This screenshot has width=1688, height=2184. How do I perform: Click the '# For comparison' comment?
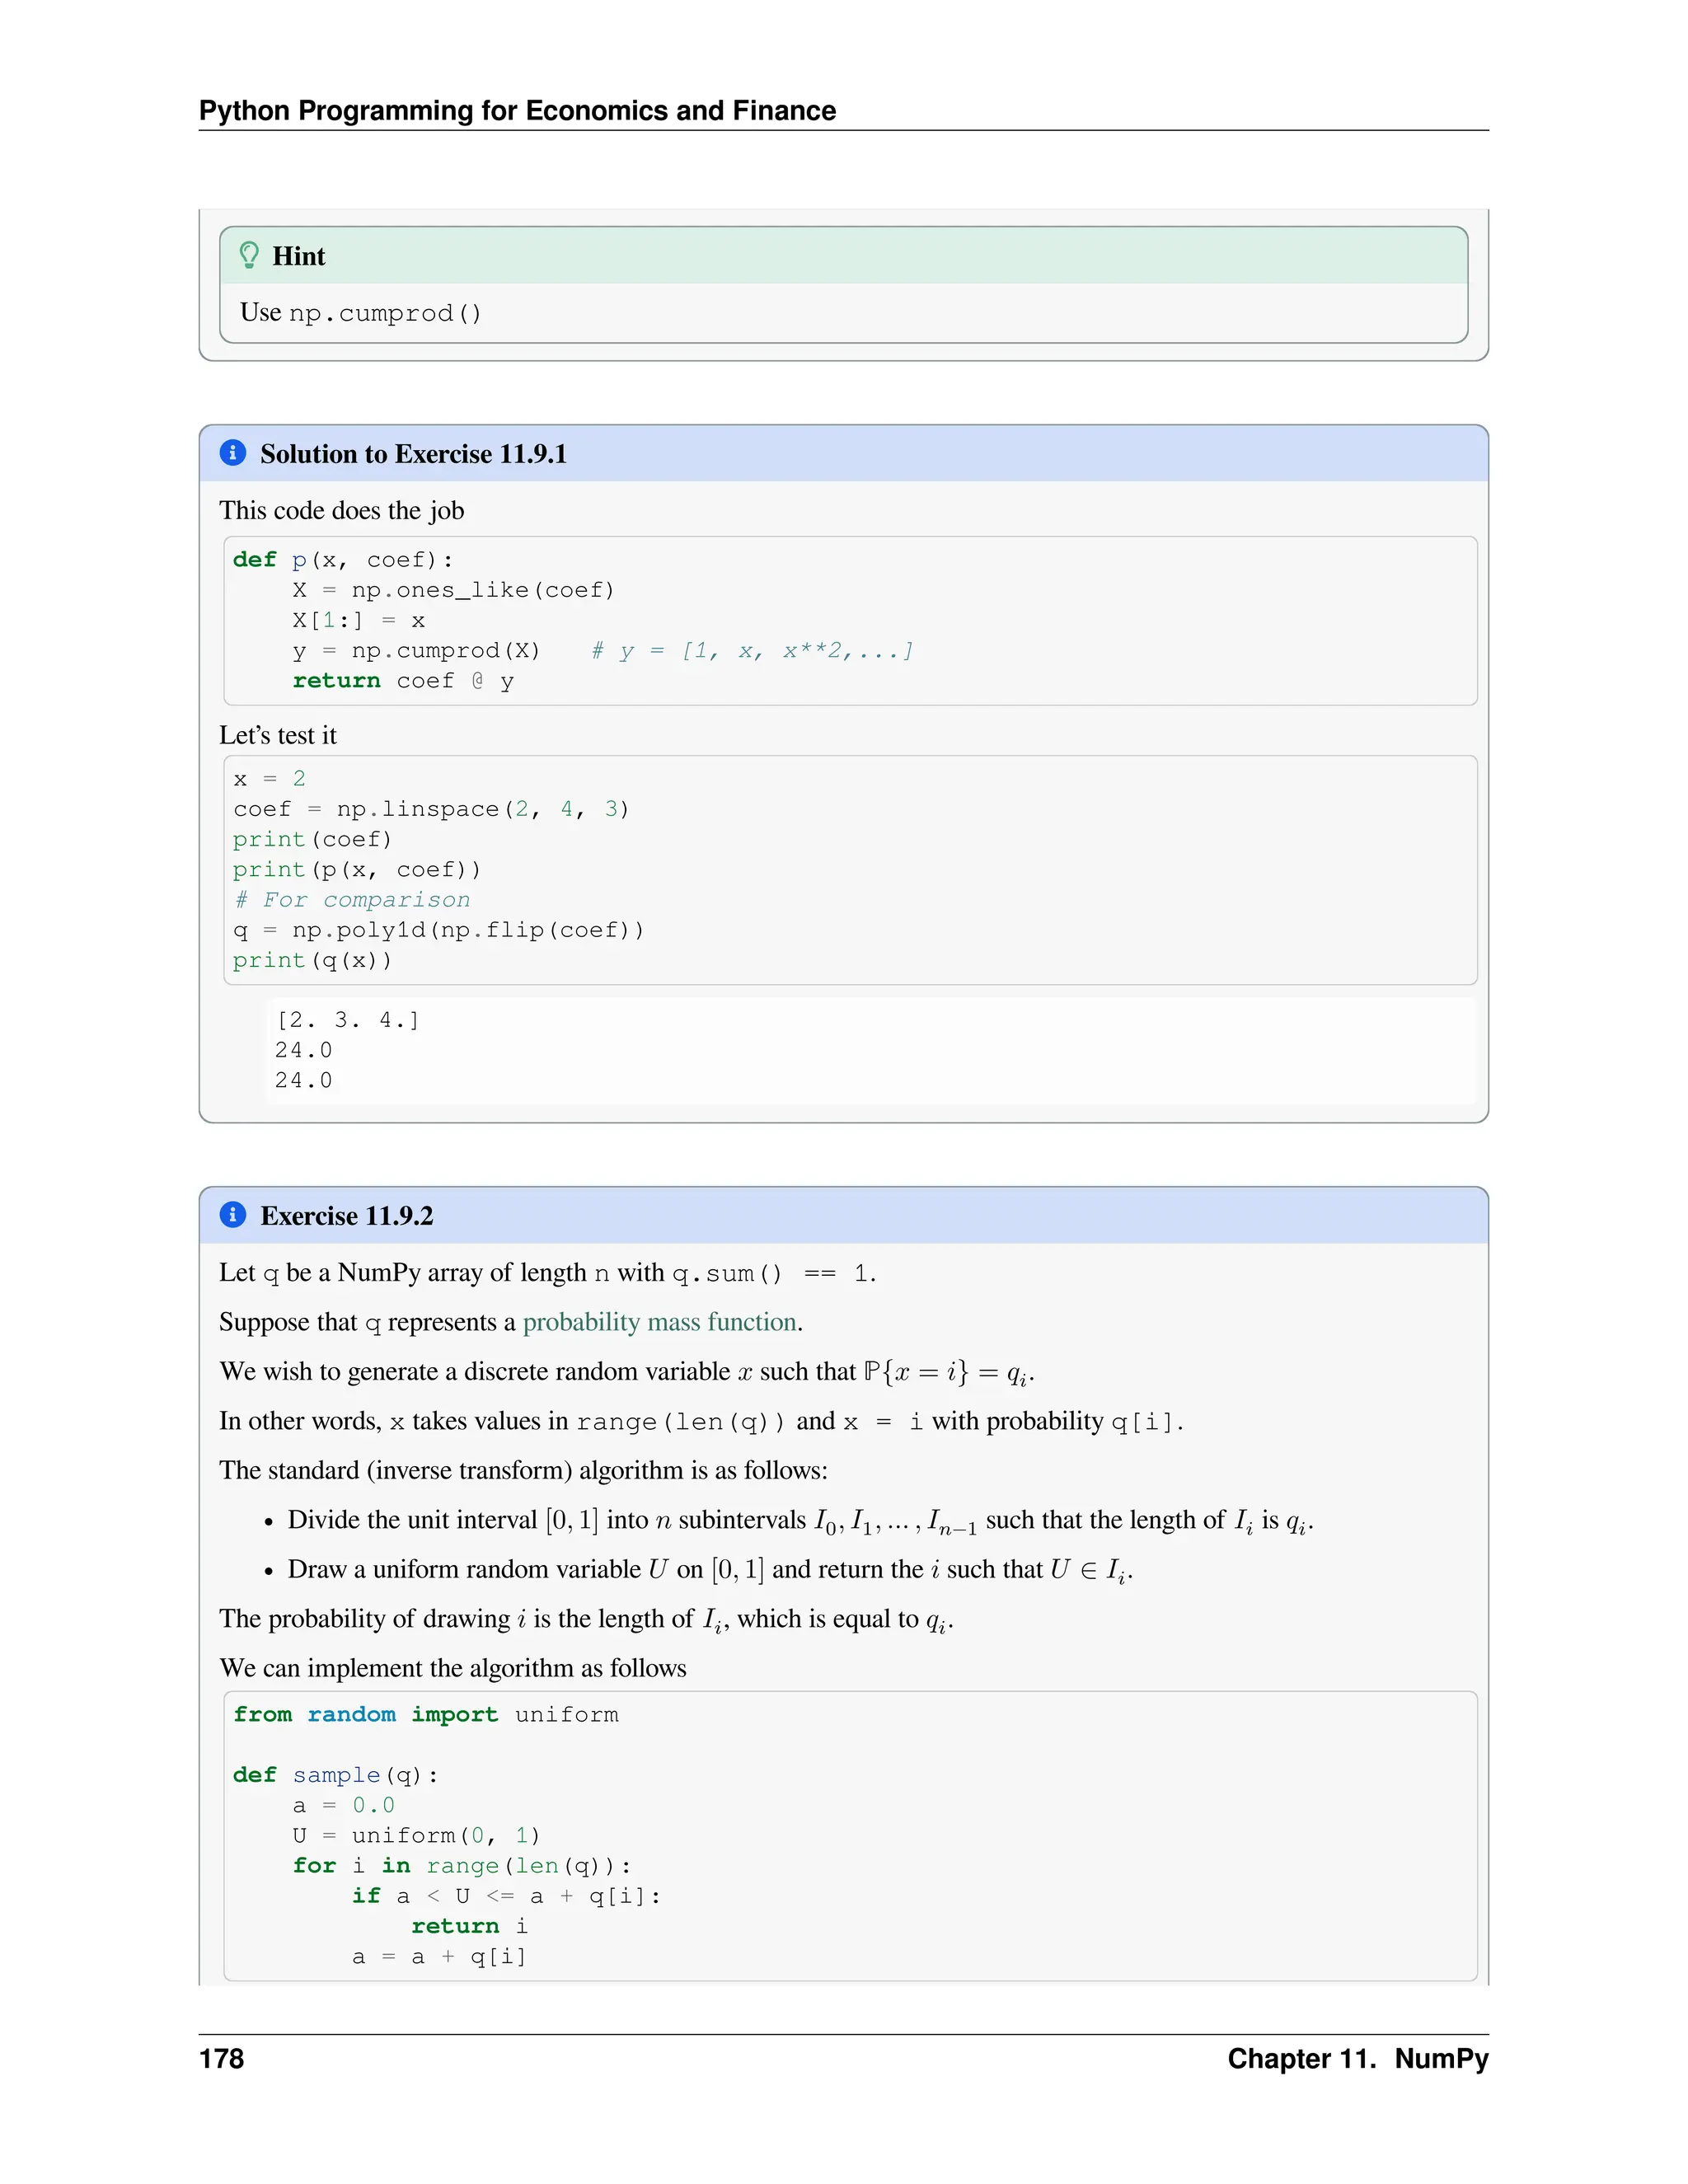coord(351,900)
